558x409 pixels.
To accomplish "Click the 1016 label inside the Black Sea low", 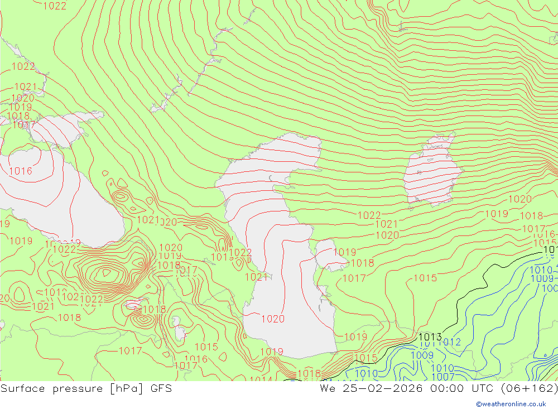I will pos(21,171).
